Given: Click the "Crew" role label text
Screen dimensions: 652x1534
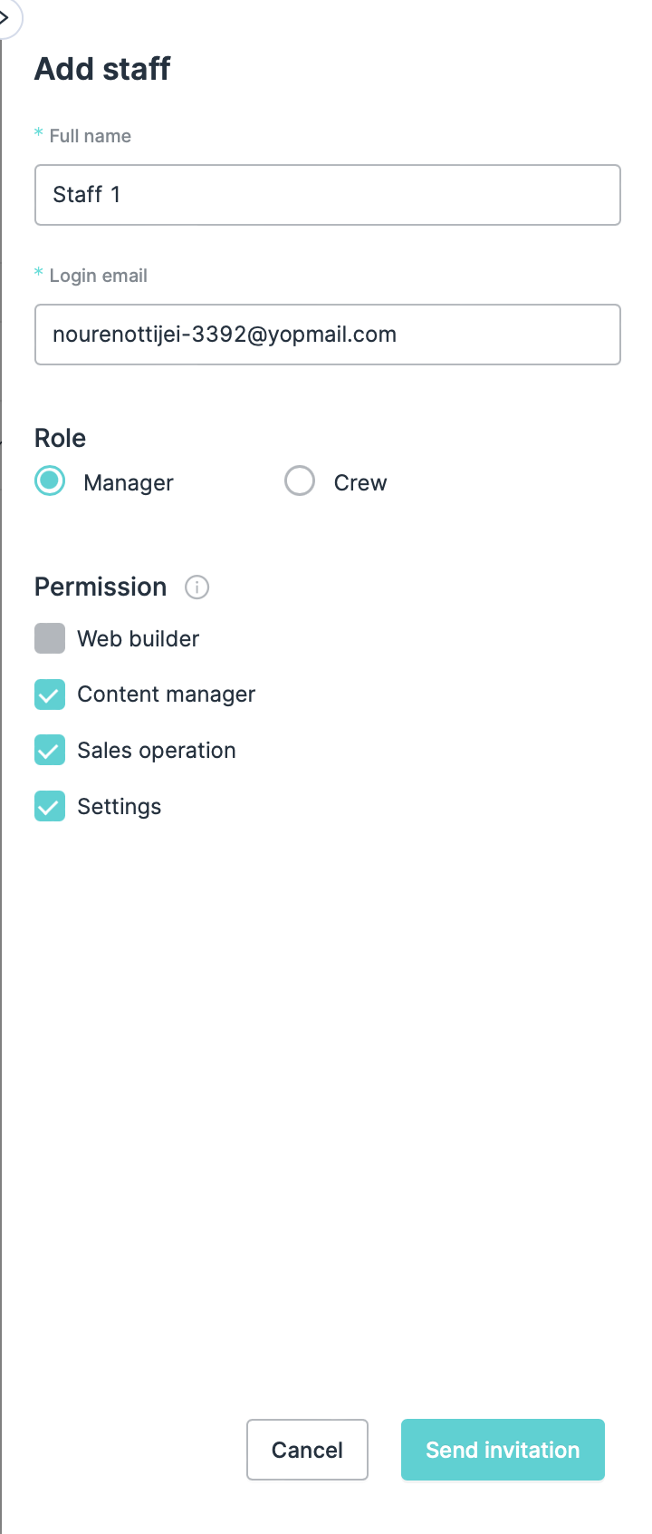Looking at the screenshot, I should pyautogui.click(x=360, y=483).
